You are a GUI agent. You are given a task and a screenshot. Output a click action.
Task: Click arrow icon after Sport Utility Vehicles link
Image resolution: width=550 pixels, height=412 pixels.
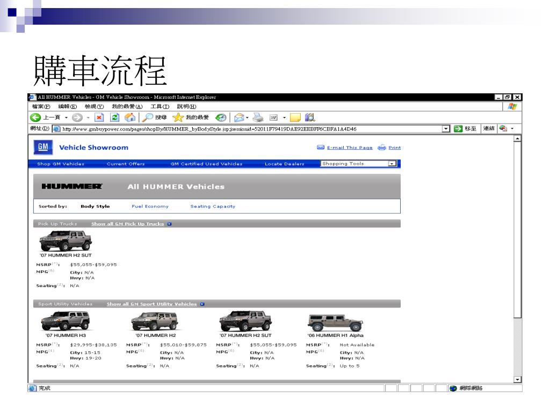click(x=202, y=304)
